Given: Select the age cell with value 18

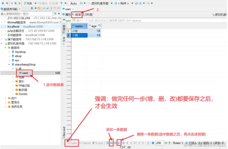Looking at the screenshot, I should point(94,31).
